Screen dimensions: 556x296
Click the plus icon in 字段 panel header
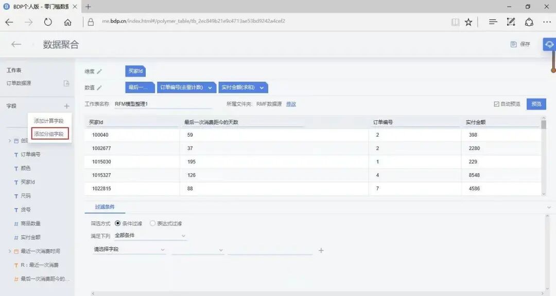(x=66, y=106)
